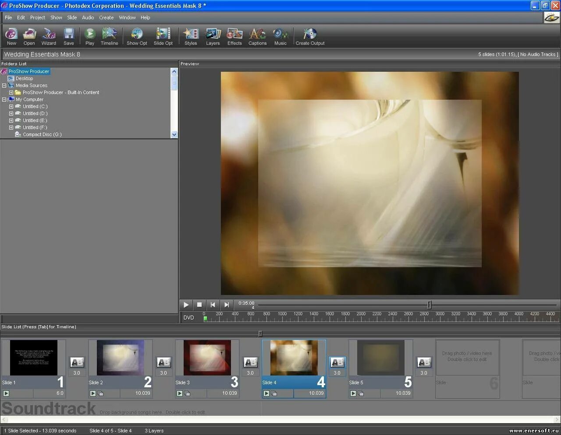
Task: Open the Window menu
Action: tap(127, 18)
